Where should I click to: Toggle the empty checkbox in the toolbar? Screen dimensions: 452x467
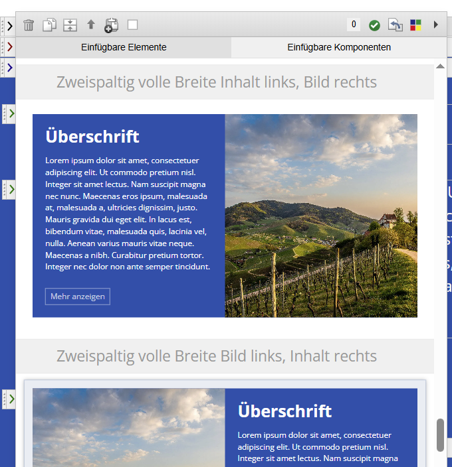tap(132, 25)
